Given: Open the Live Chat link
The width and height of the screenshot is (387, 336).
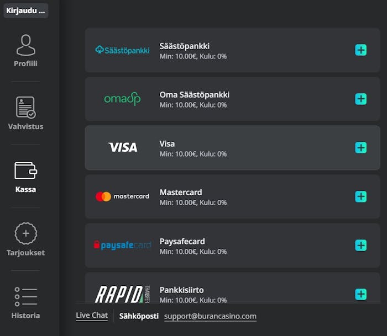Looking at the screenshot, I should [92, 315].
